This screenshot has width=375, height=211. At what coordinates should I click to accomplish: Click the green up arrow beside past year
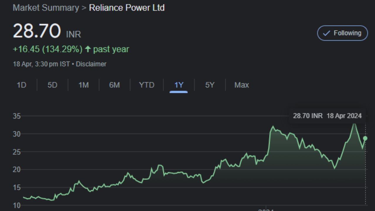[88, 49]
